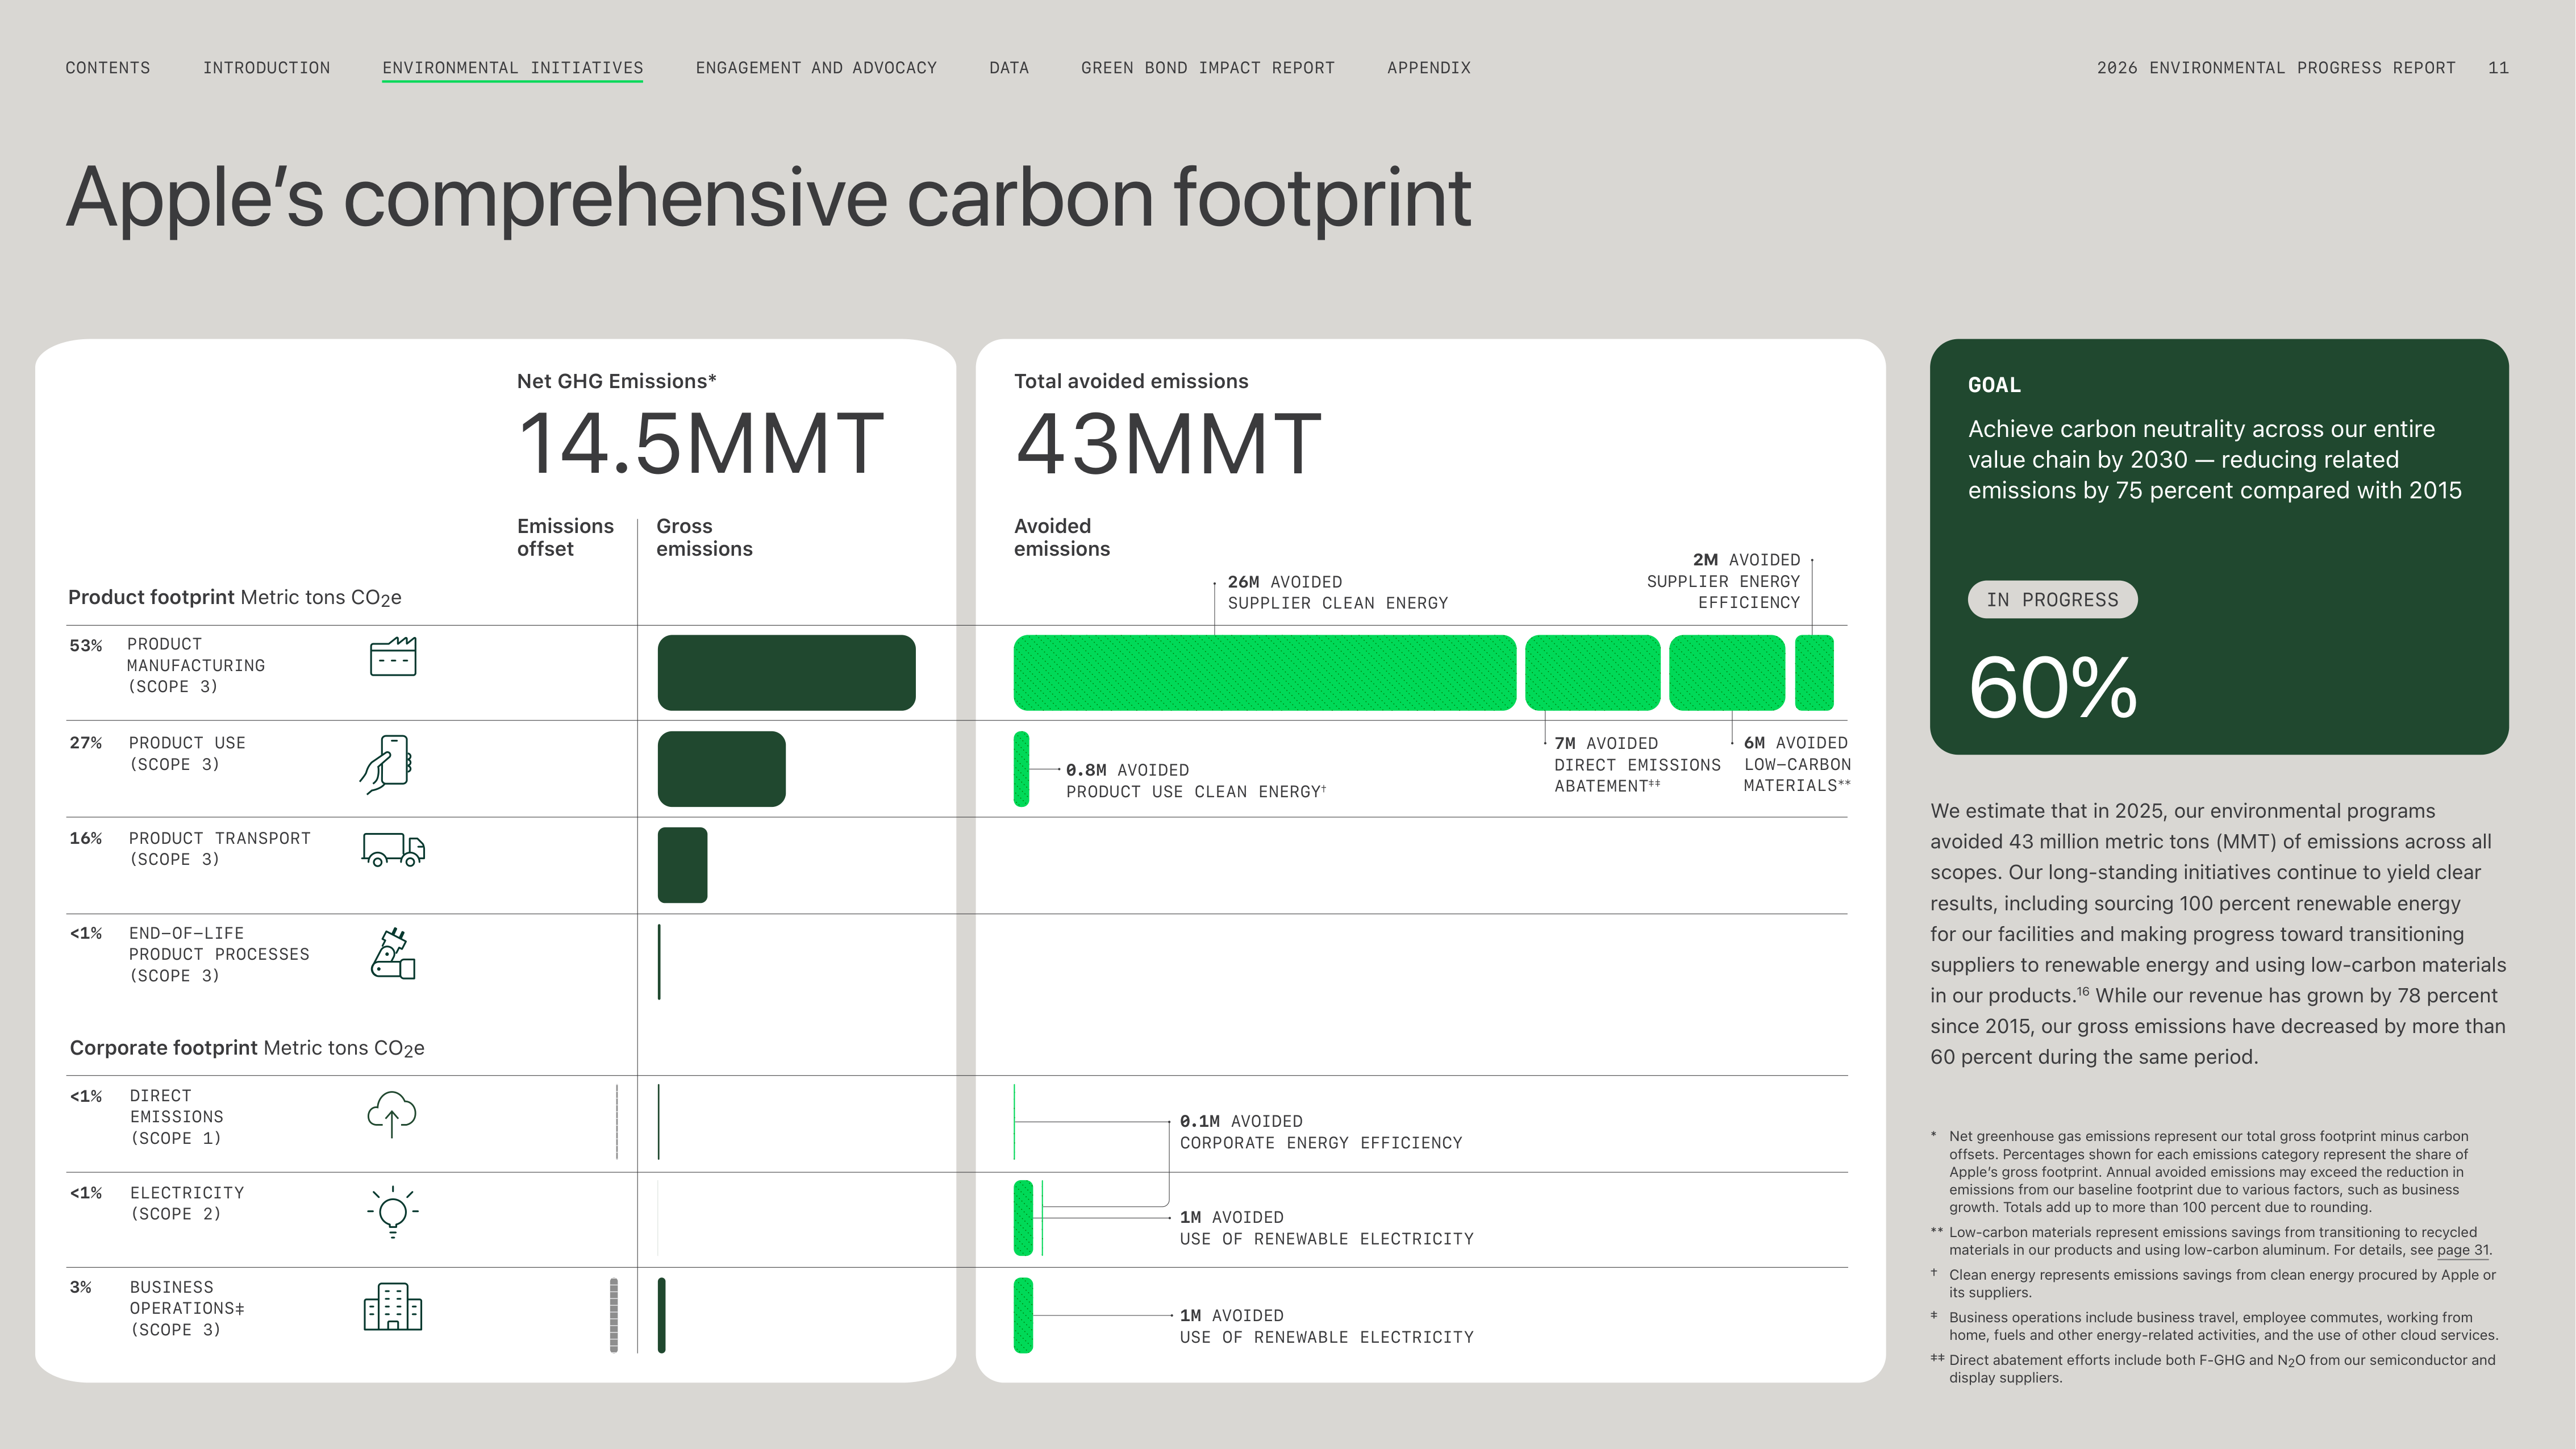2576x1449 pixels.
Task: Click the 2M supplier energy efficiency bar
Action: [1814, 673]
